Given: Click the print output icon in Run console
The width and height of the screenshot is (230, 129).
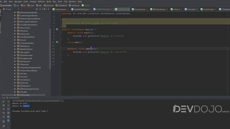Looking at the screenshot, I should (x=8, y=117).
